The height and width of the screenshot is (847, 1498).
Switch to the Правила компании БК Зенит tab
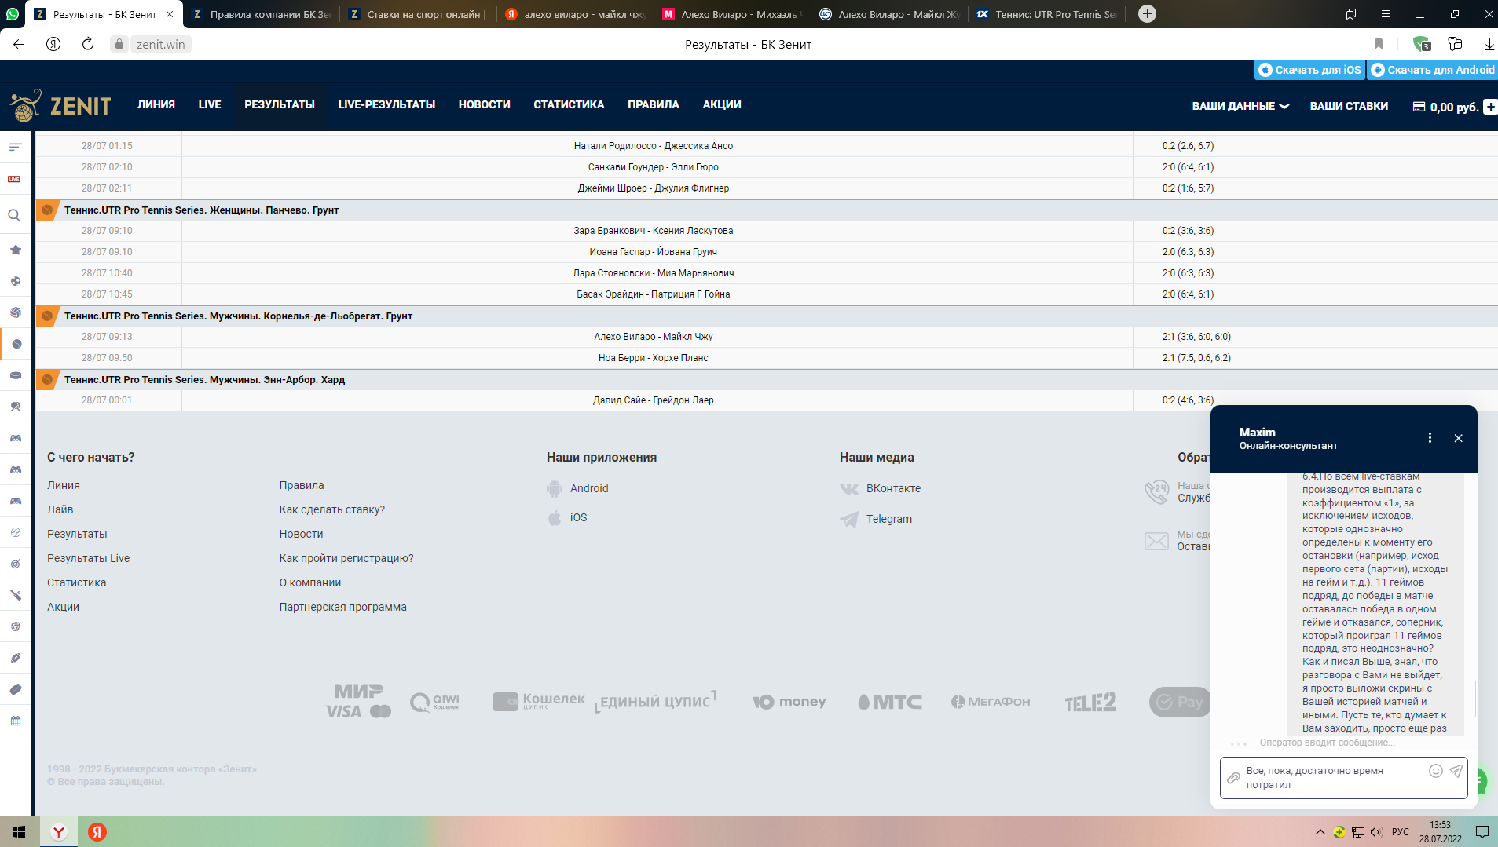click(262, 14)
